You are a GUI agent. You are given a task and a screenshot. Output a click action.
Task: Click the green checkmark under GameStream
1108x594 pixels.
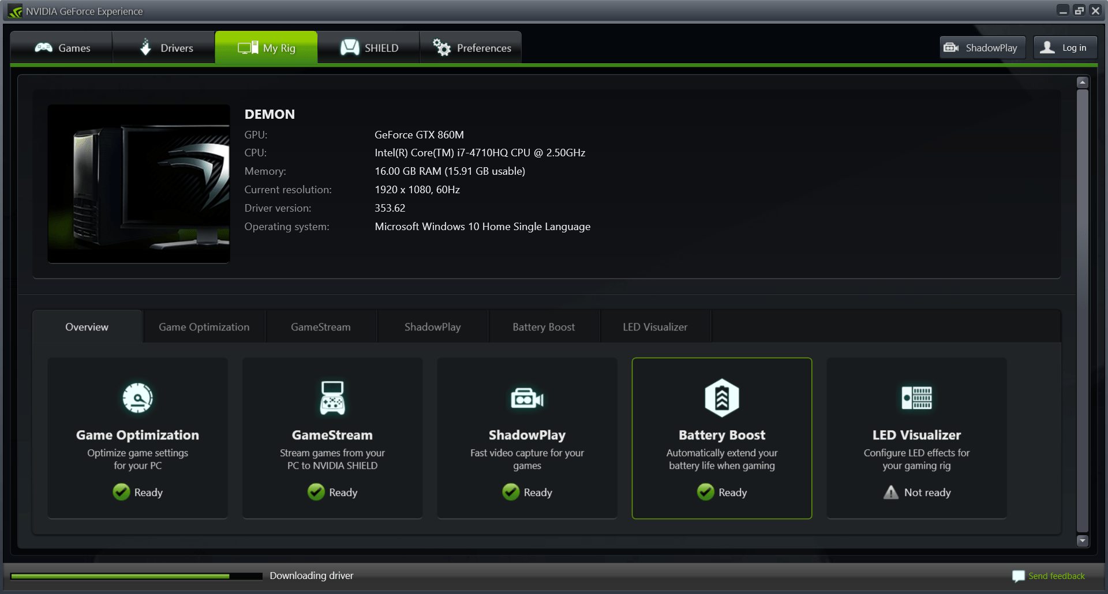tap(316, 492)
